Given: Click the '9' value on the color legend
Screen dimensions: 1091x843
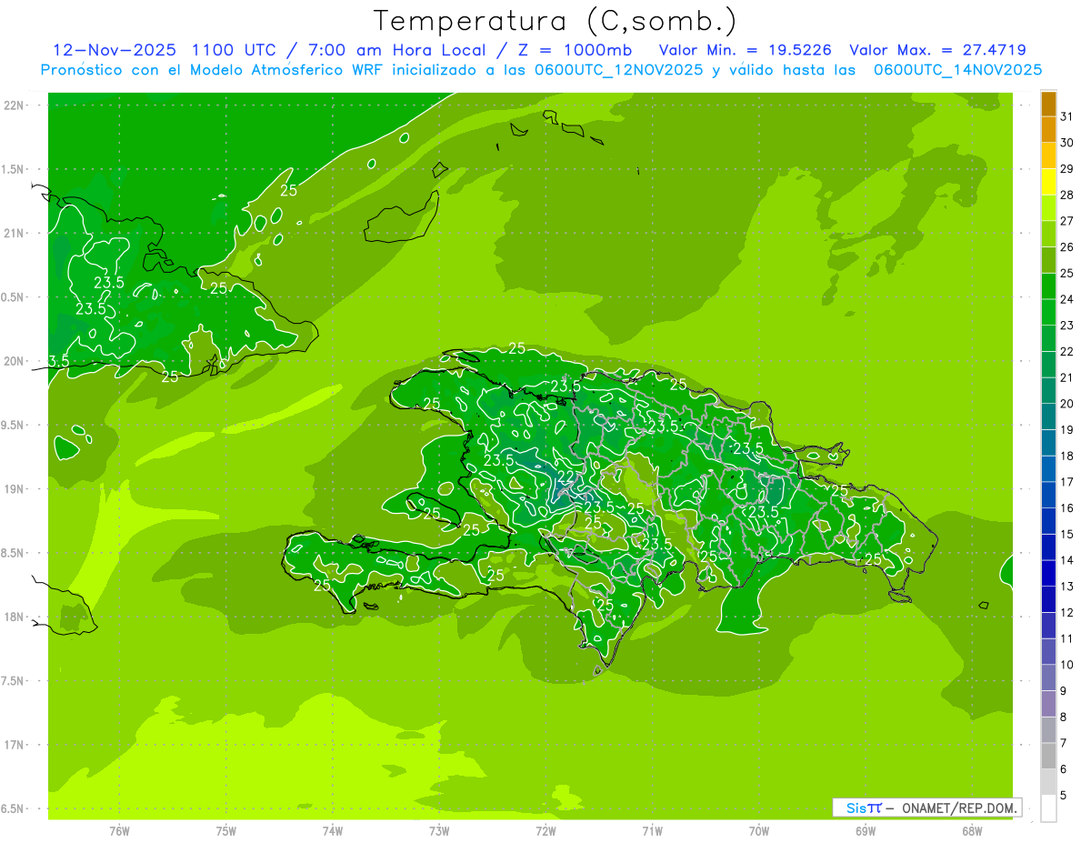Looking at the screenshot, I should pos(1064,691).
